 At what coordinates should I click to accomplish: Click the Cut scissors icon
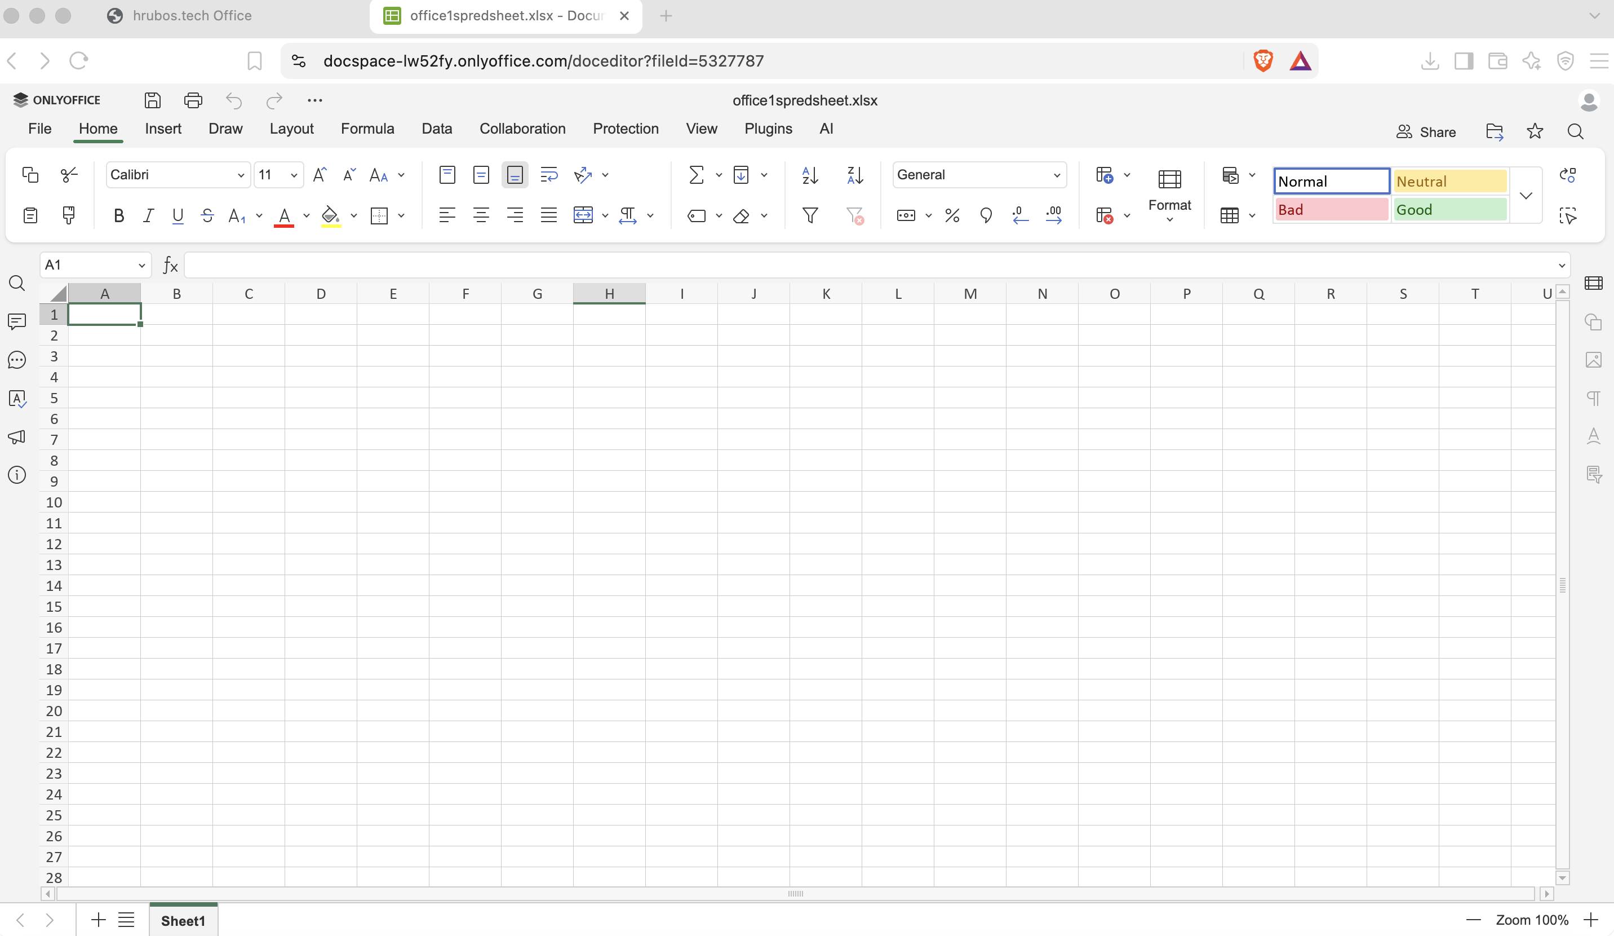point(69,174)
